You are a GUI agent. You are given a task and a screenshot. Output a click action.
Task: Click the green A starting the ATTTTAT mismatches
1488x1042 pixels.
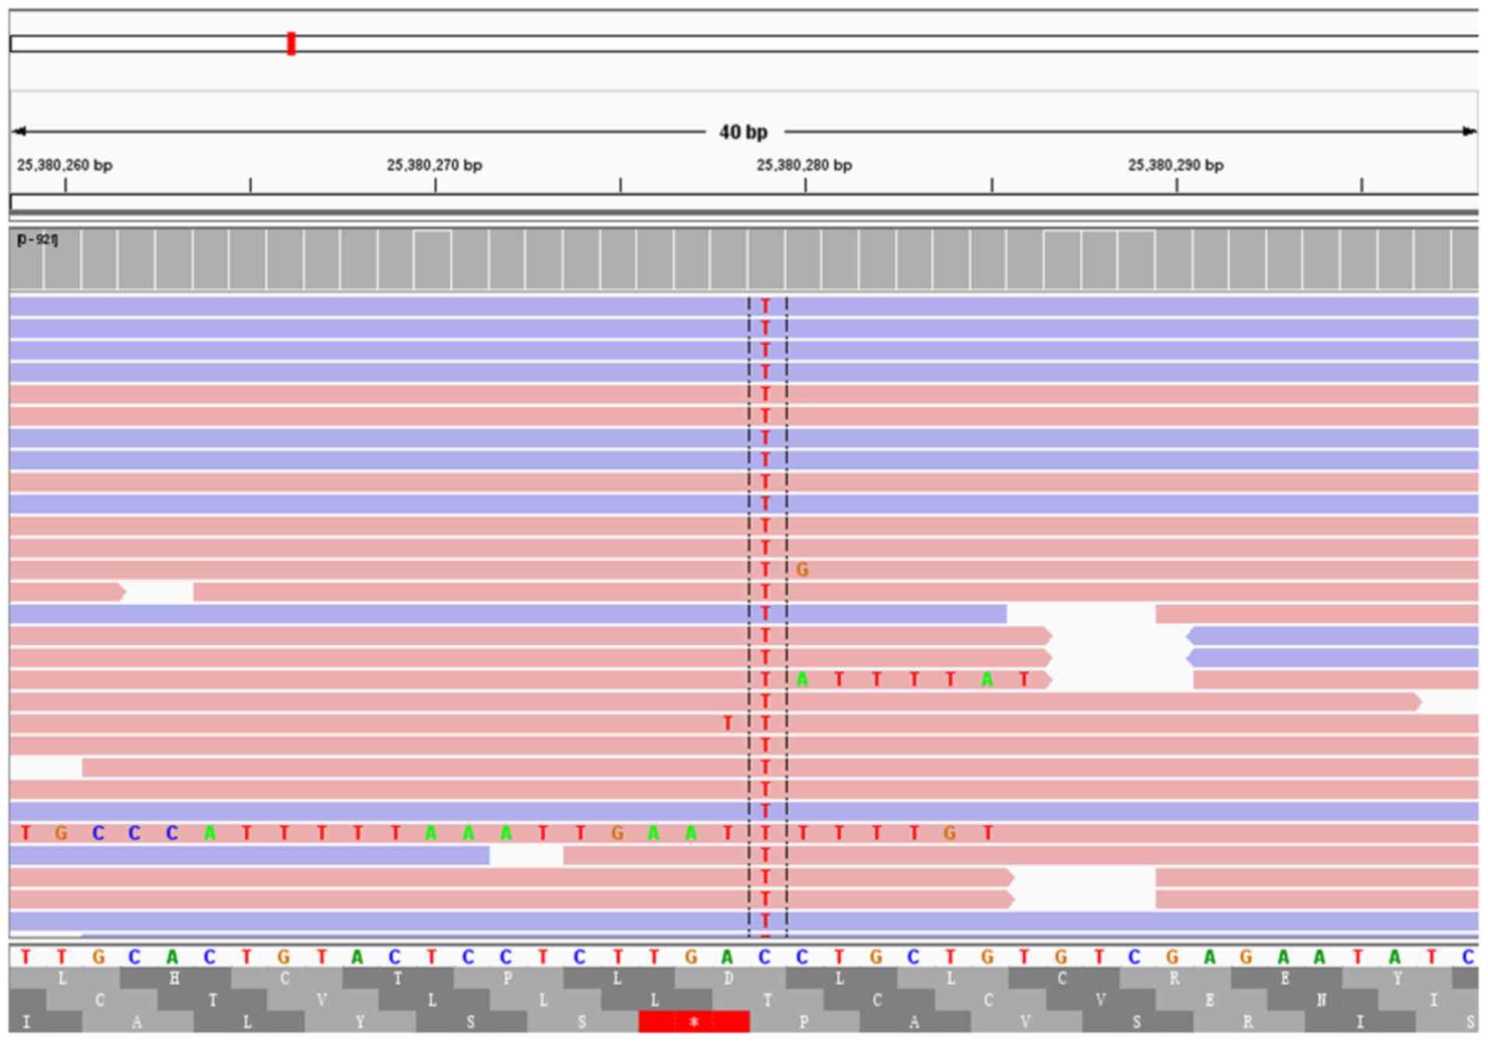pyautogui.click(x=802, y=679)
